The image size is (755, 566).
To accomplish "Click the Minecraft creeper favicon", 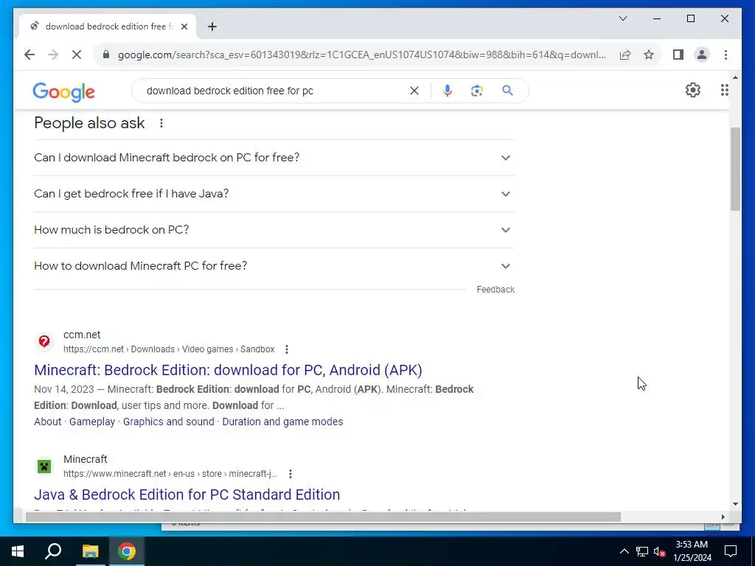I will [x=44, y=467].
